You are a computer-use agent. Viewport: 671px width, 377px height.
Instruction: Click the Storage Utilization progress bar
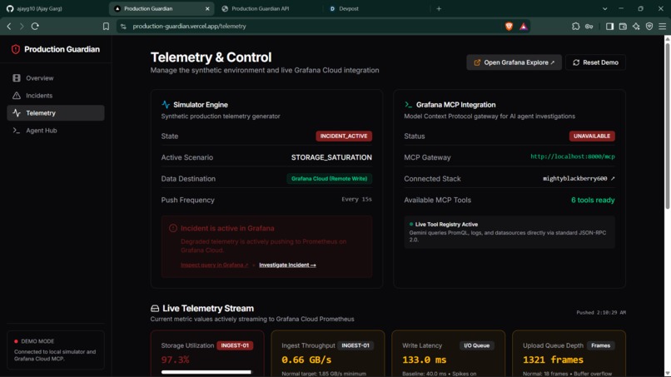[x=207, y=372]
